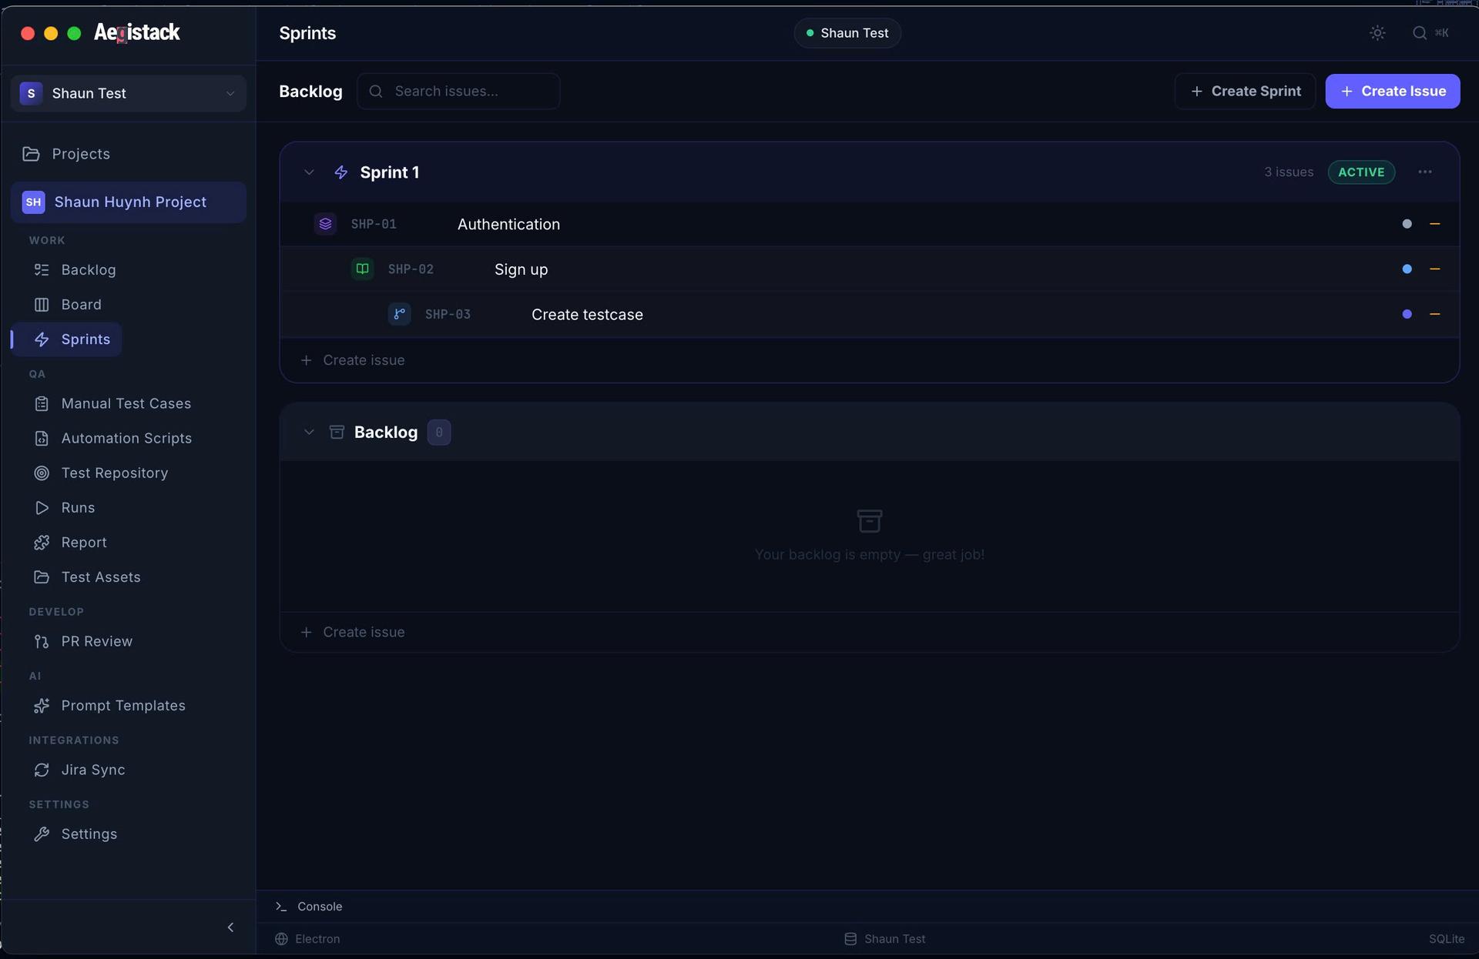
Task: Click the priority dash for Create testcase
Action: coord(1434,314)
